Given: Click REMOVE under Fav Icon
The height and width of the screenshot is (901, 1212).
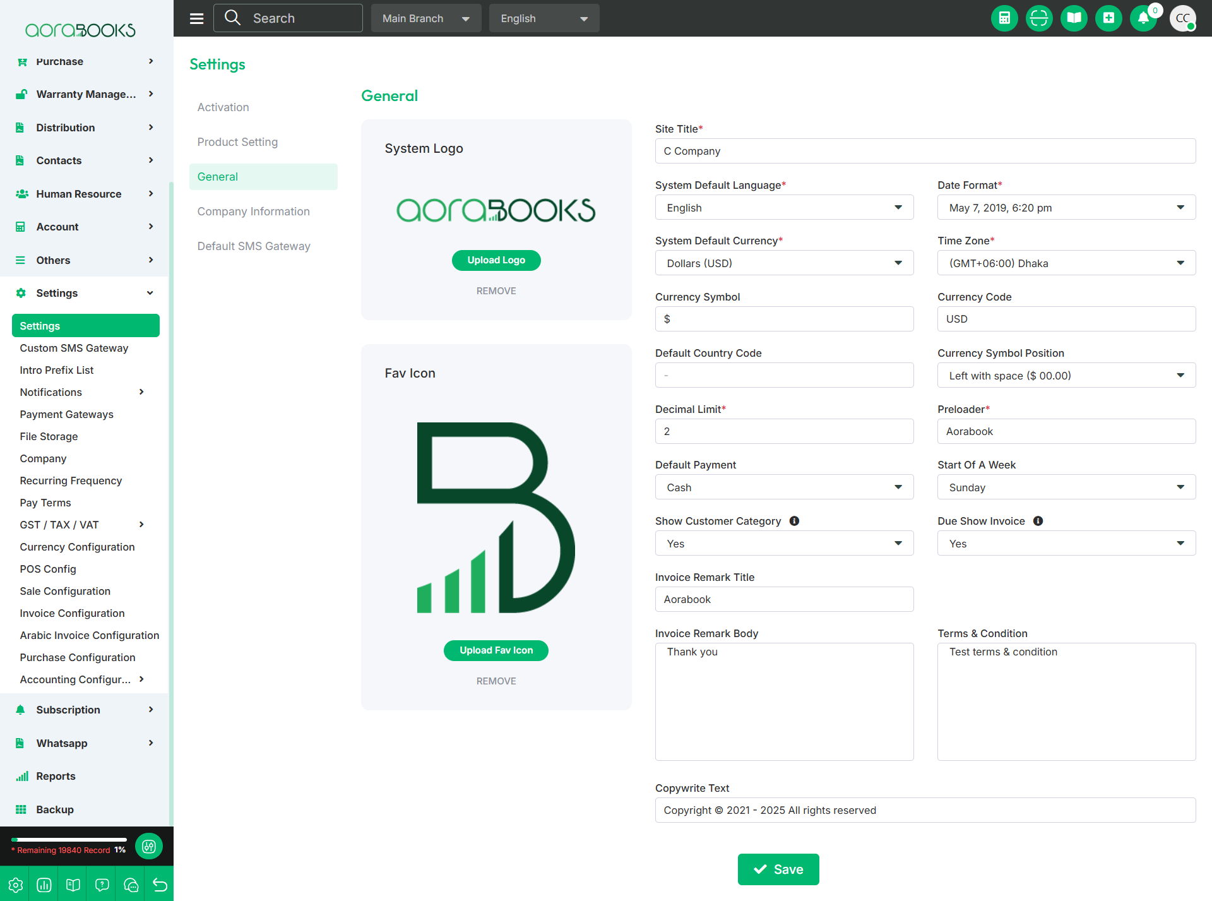Looking at the screenshot, I should point(496,681).
